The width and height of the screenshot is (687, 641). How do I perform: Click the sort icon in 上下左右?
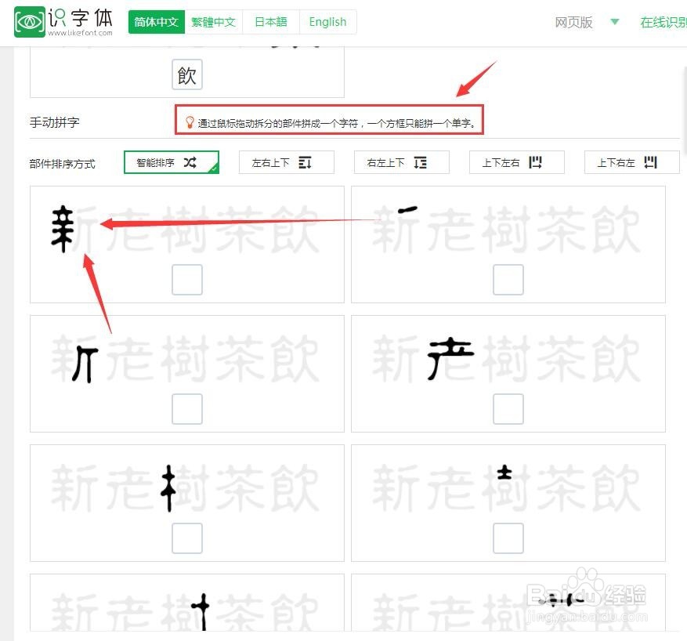pyautogui.click(x=535, y=162)
